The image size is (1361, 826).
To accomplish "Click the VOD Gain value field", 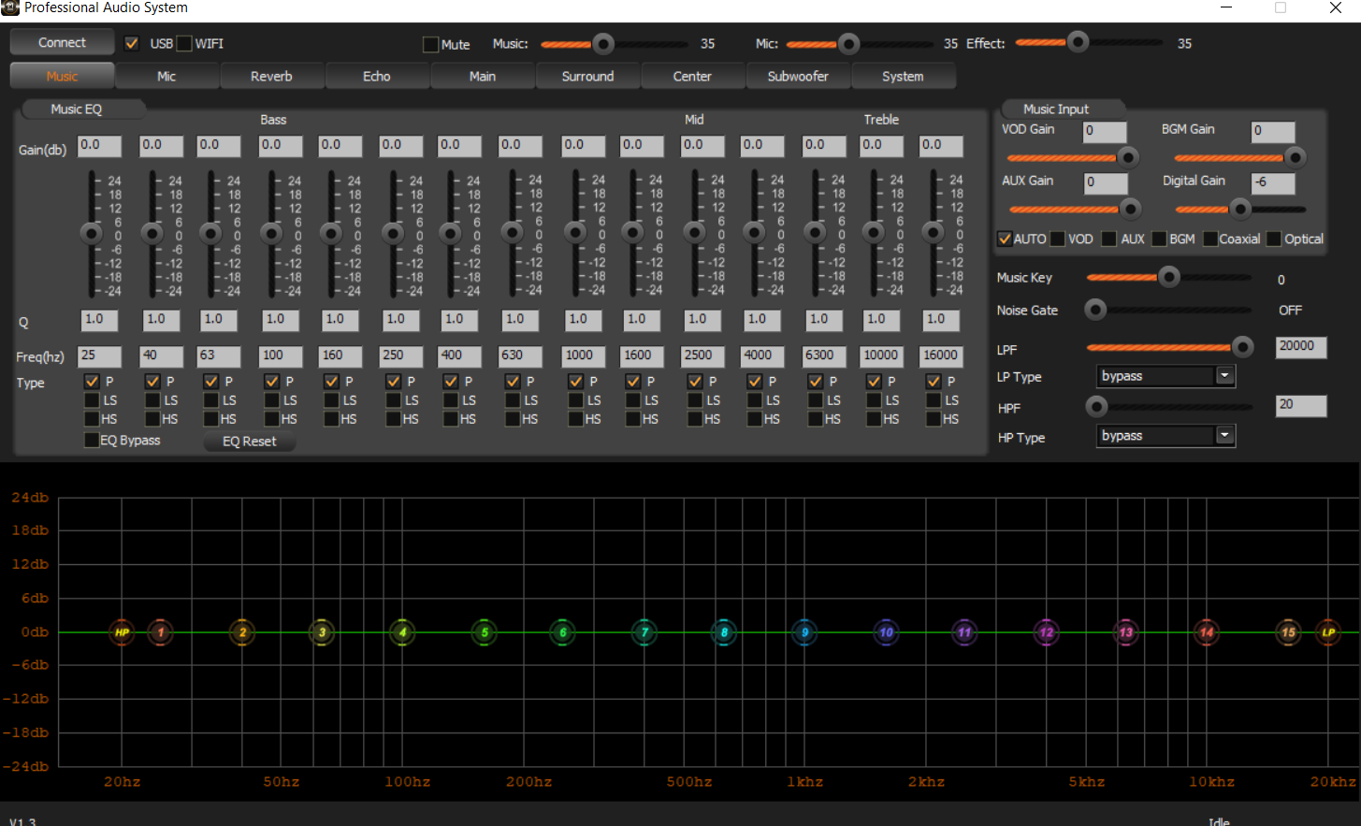I will (x=1105, y=132).
